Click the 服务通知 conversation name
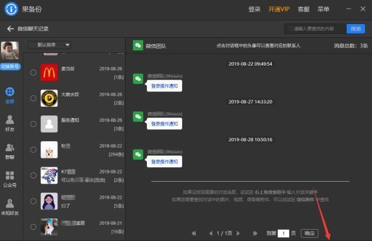Image resolution: width=372 pixels, height=241 pixels. click(x=70, y=120)
